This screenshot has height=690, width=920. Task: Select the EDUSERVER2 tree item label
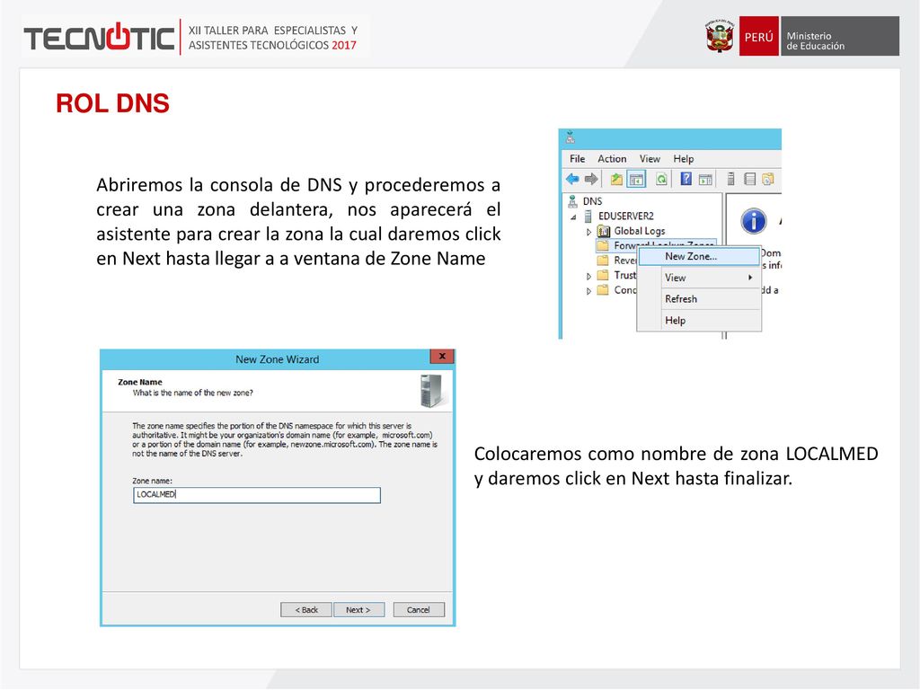(x=626, y=216)
